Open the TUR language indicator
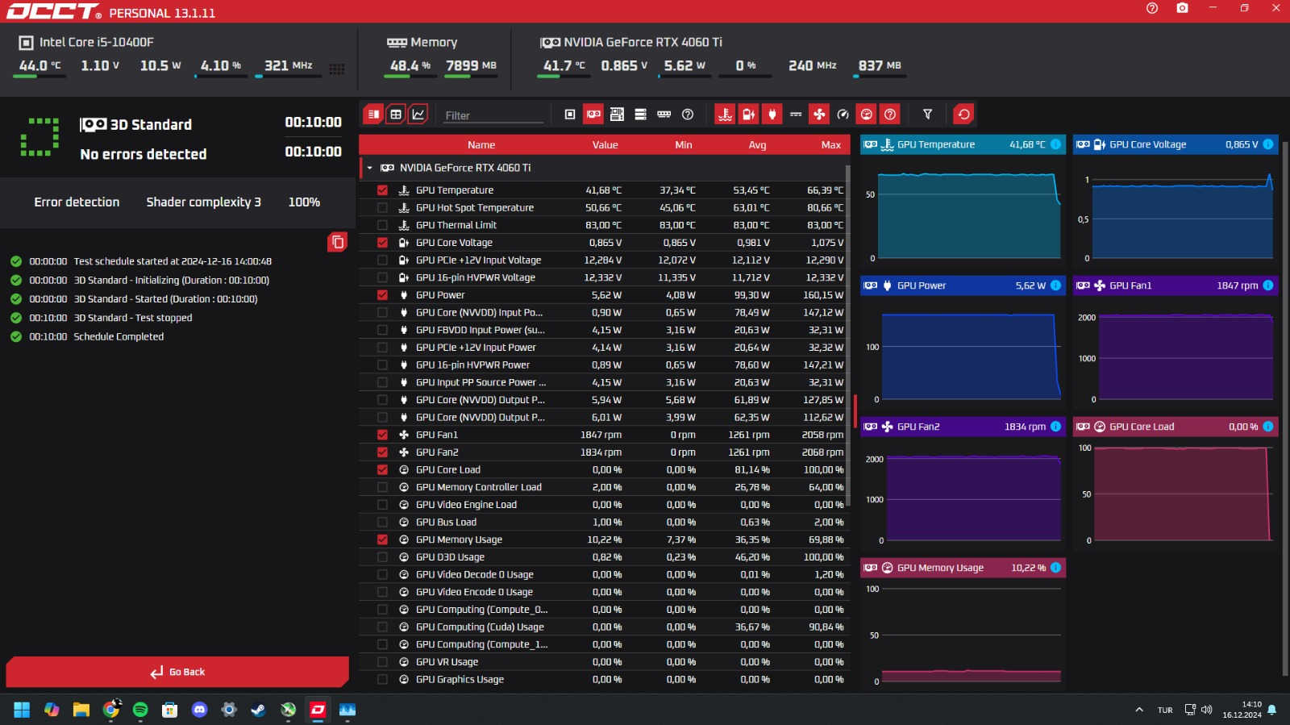 tap(1165, 710)
